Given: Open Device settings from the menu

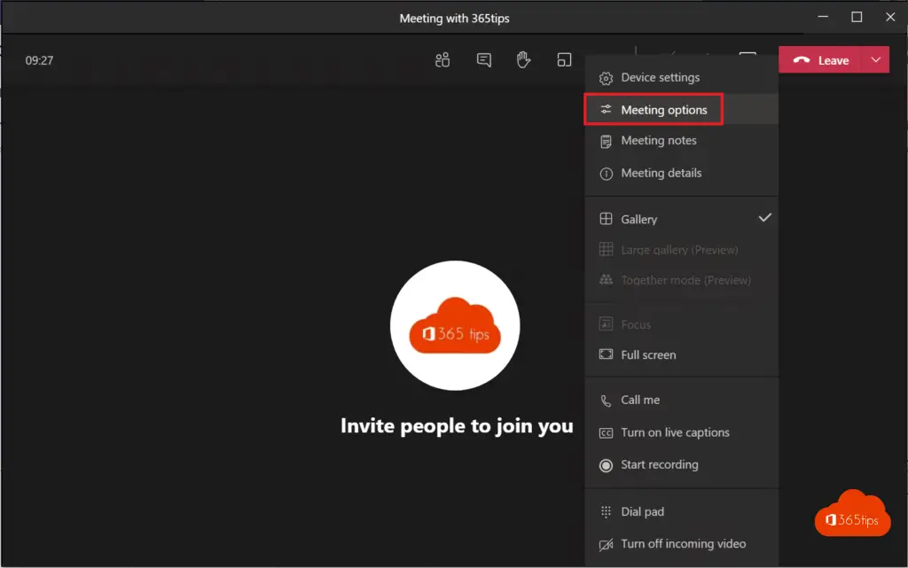Looking at the screenshot, I should [x=682, y=77].
